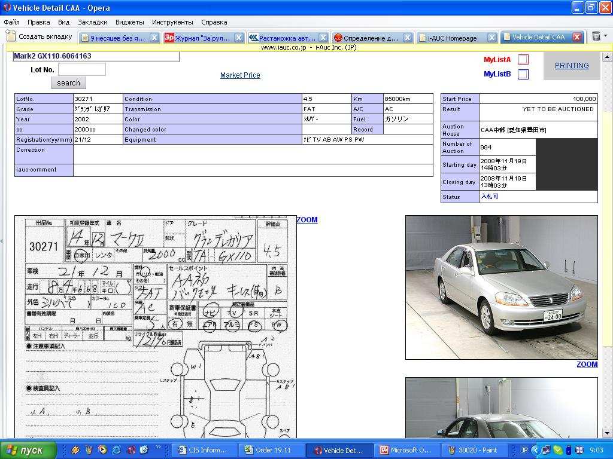The image size is (613, 459).
Task: Click the Opera logo in title bar
Action: (7, 7)
